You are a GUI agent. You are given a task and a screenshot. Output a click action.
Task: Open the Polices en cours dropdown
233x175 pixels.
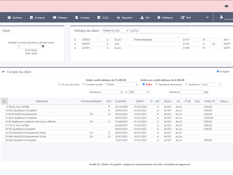tap(116, 31)
